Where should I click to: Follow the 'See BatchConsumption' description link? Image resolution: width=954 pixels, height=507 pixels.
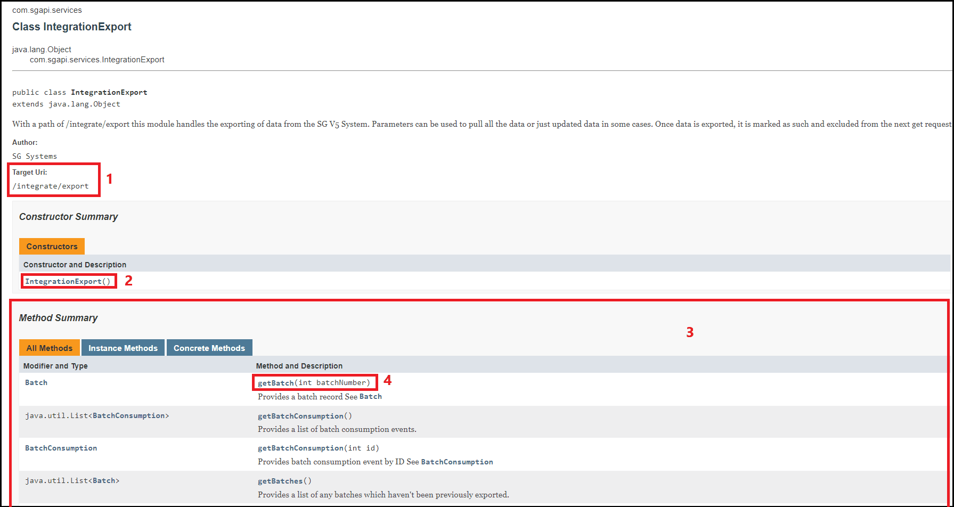[x=456, y=462]
